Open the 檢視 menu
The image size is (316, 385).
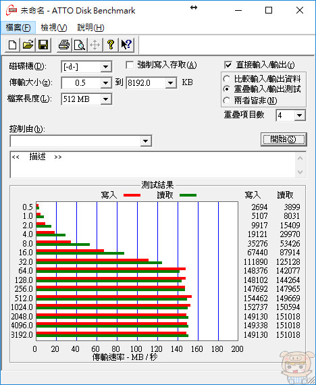(x=54, y=28)
